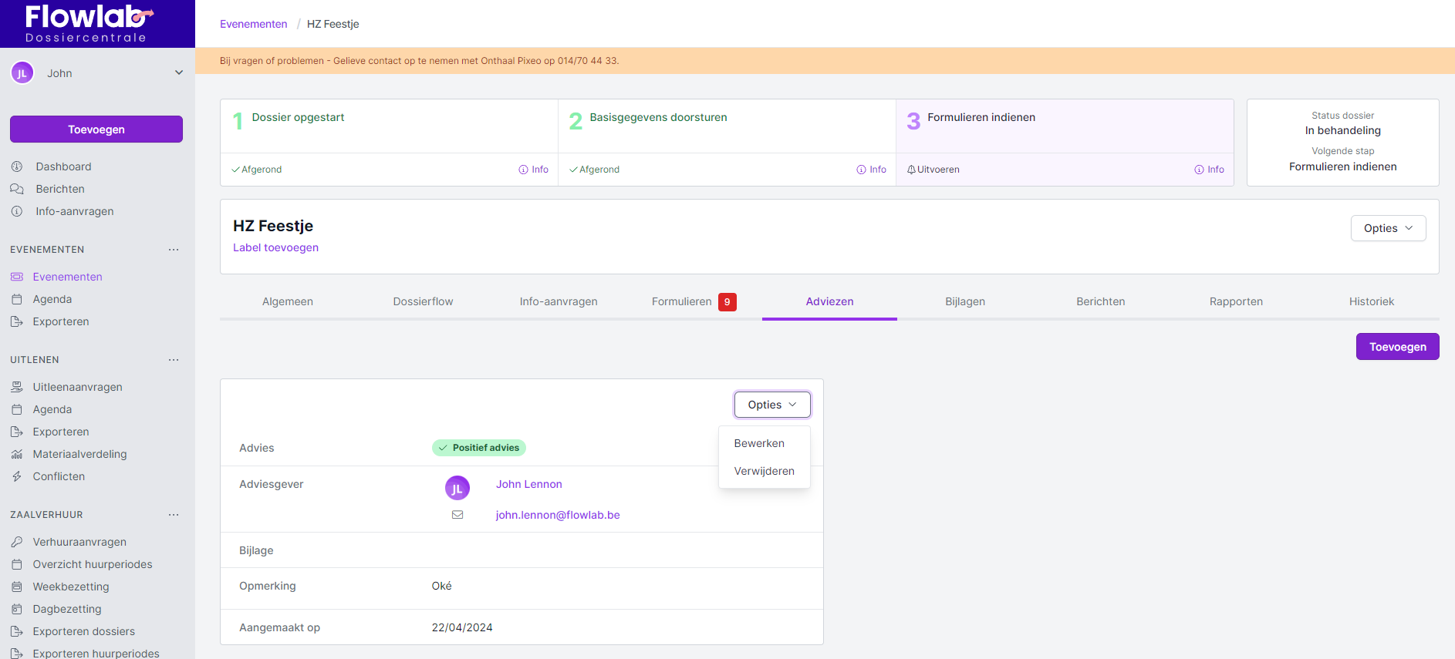The image size is (1455, 659).
Task: Click the Berichten chat icon in sidebar
Action: 17,189
